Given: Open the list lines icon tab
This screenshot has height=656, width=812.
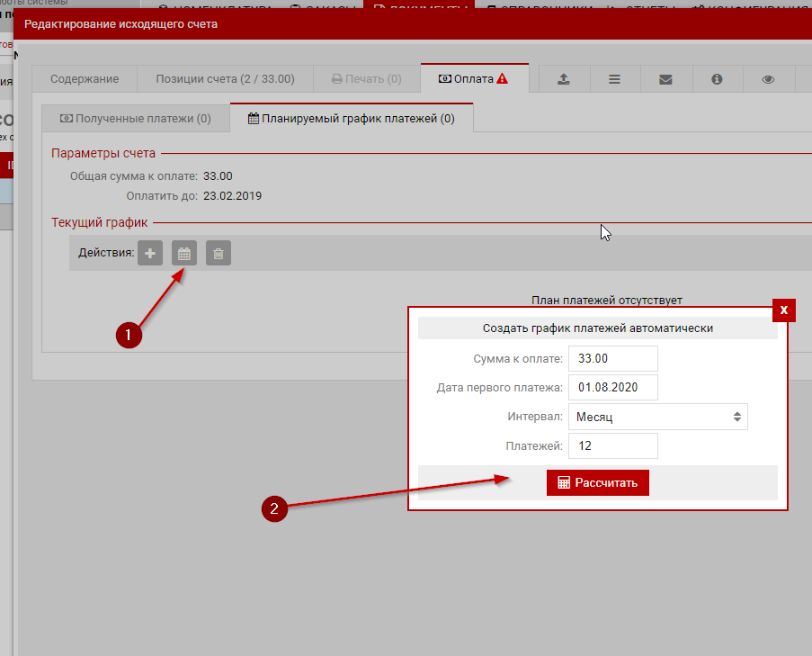Looking at the screenshot, I should (x=614, y=79).
